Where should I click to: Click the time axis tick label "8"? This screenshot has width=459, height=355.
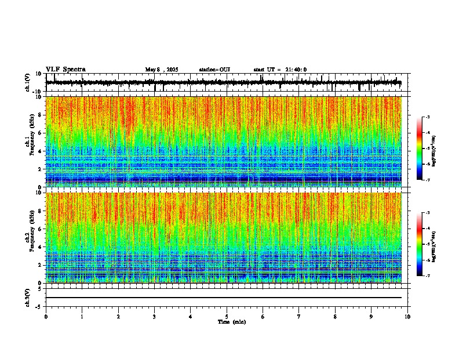coord(335,317)
